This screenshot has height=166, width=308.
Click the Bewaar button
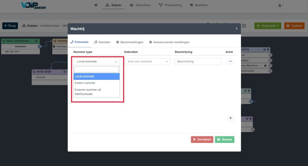pos(224,140)
